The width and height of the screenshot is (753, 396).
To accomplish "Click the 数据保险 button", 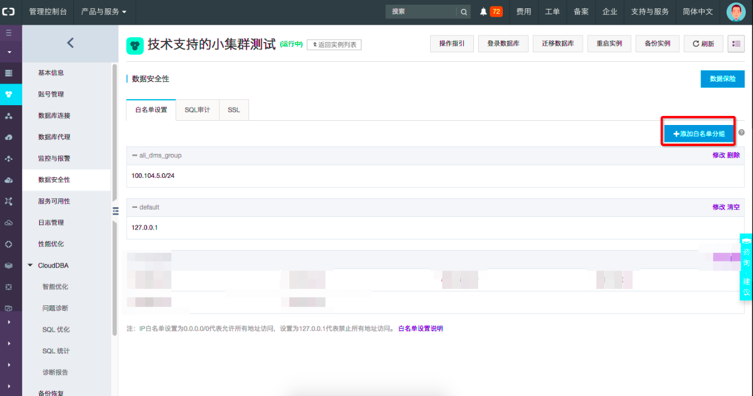I will pos(722,79).
